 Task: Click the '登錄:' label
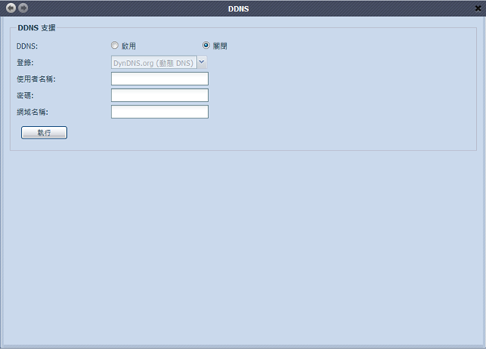[x=25, y=62]
